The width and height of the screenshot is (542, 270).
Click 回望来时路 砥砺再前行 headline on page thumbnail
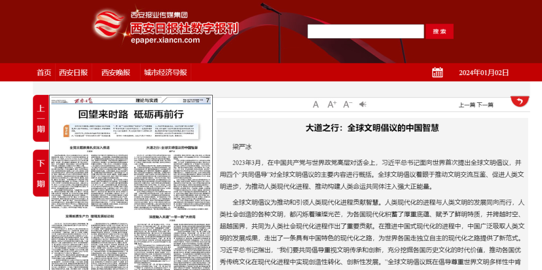point(131,113)
